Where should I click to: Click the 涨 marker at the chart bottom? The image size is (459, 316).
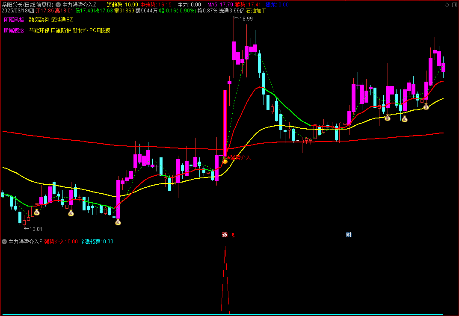point(225,235)
